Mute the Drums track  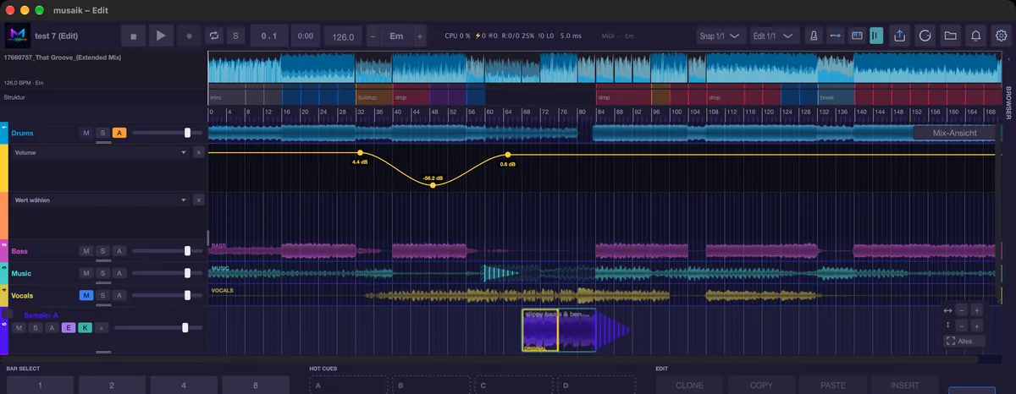[x=86, y=133]
